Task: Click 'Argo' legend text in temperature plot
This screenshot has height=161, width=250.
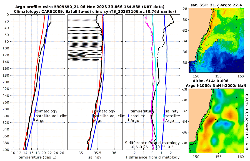Action: (x=40, y=121)
